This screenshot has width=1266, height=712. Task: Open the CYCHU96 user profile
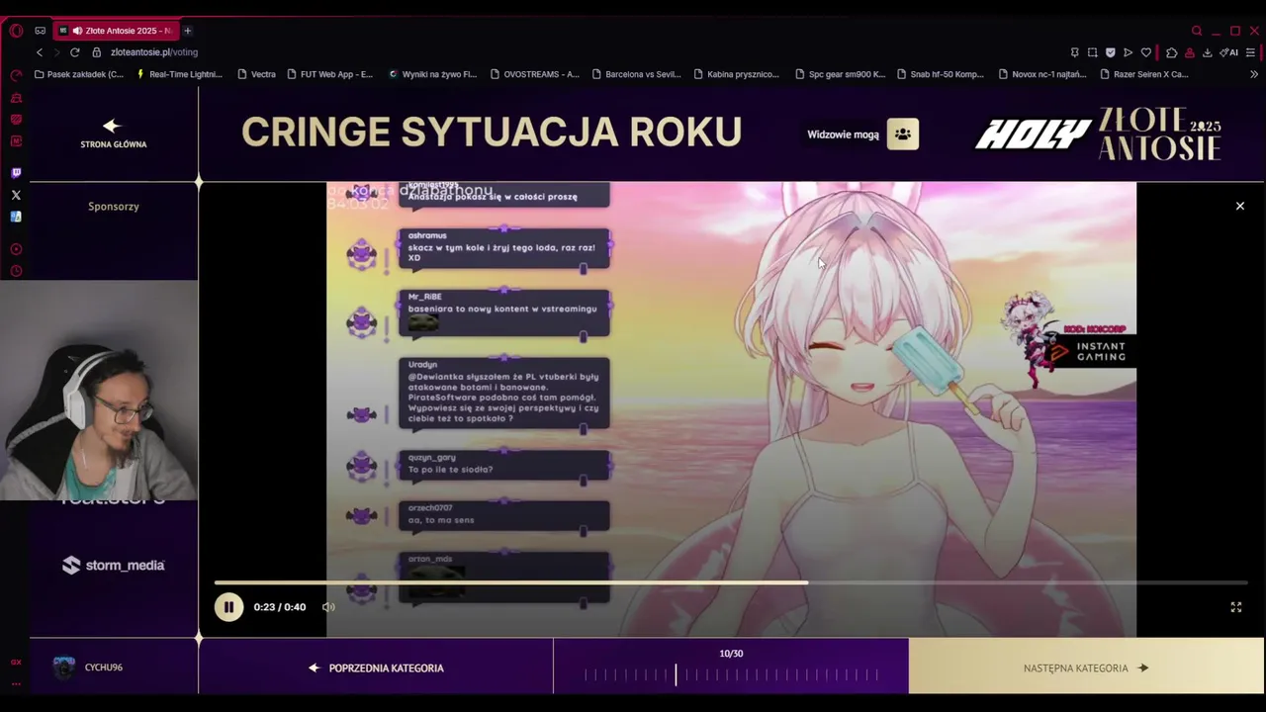click(89, 667)
